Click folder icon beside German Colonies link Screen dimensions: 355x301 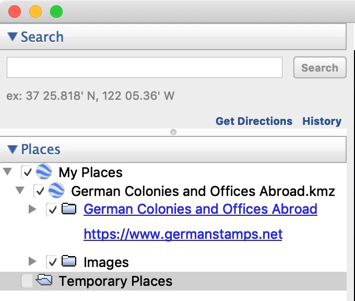coord(69,209)
